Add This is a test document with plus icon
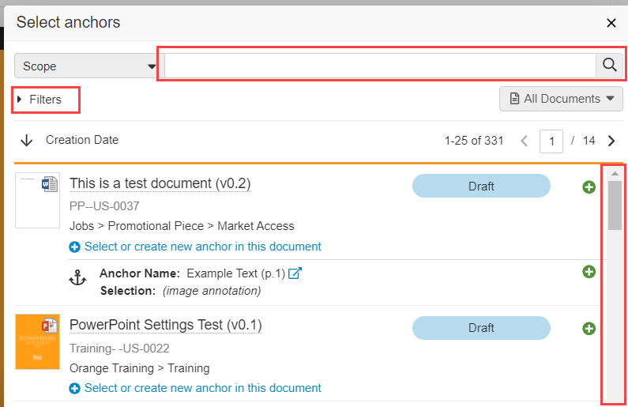The image size is (628, 407). pyautogui.click(x=589, y=187)
